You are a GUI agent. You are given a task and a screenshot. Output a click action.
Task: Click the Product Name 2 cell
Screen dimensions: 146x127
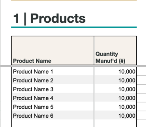[52, 80]
